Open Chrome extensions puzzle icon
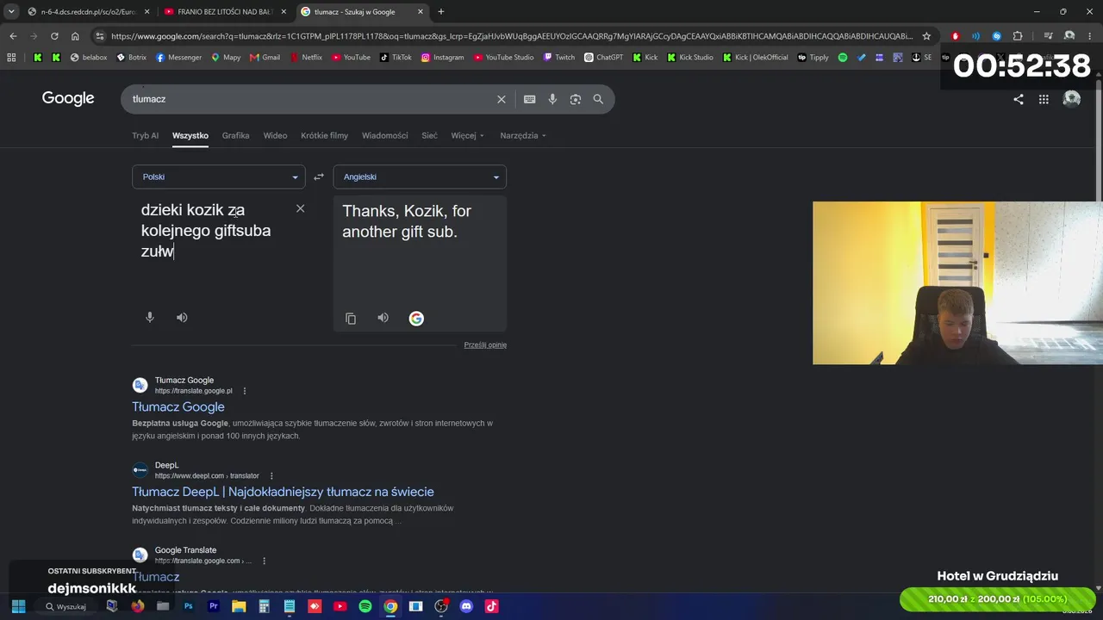Image resolution: width=1103 pixels, height=620 pixels. tap(1018, 36)
